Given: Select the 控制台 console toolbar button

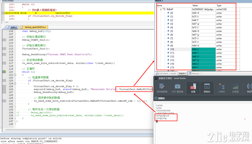Looking at the screenshot, I should 207,88.
